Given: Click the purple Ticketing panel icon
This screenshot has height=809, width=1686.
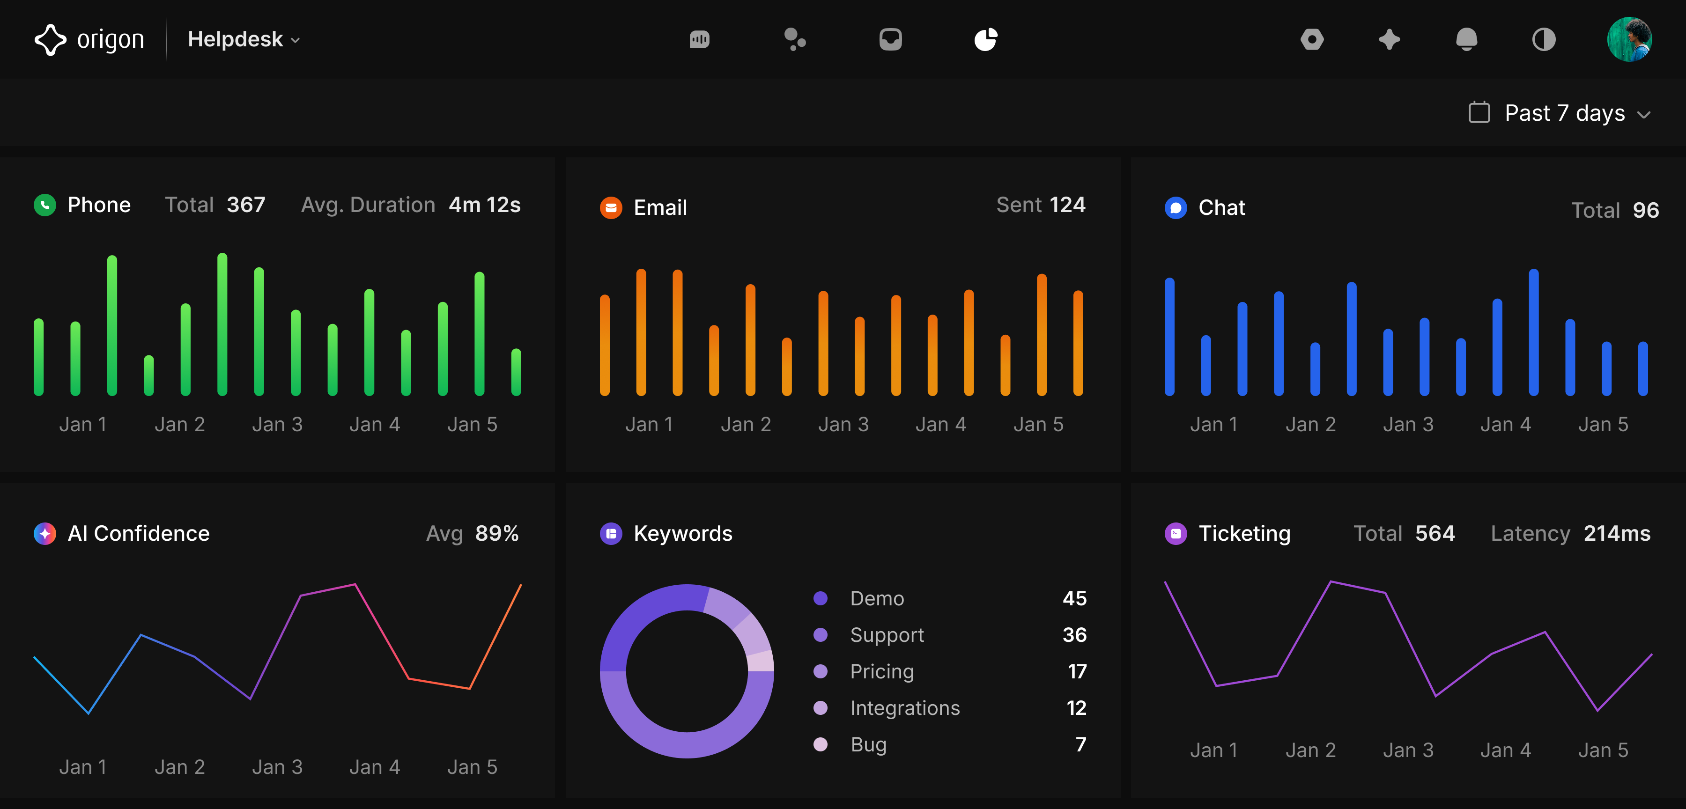Looking at the screenshot, I should coord(1176,533).
